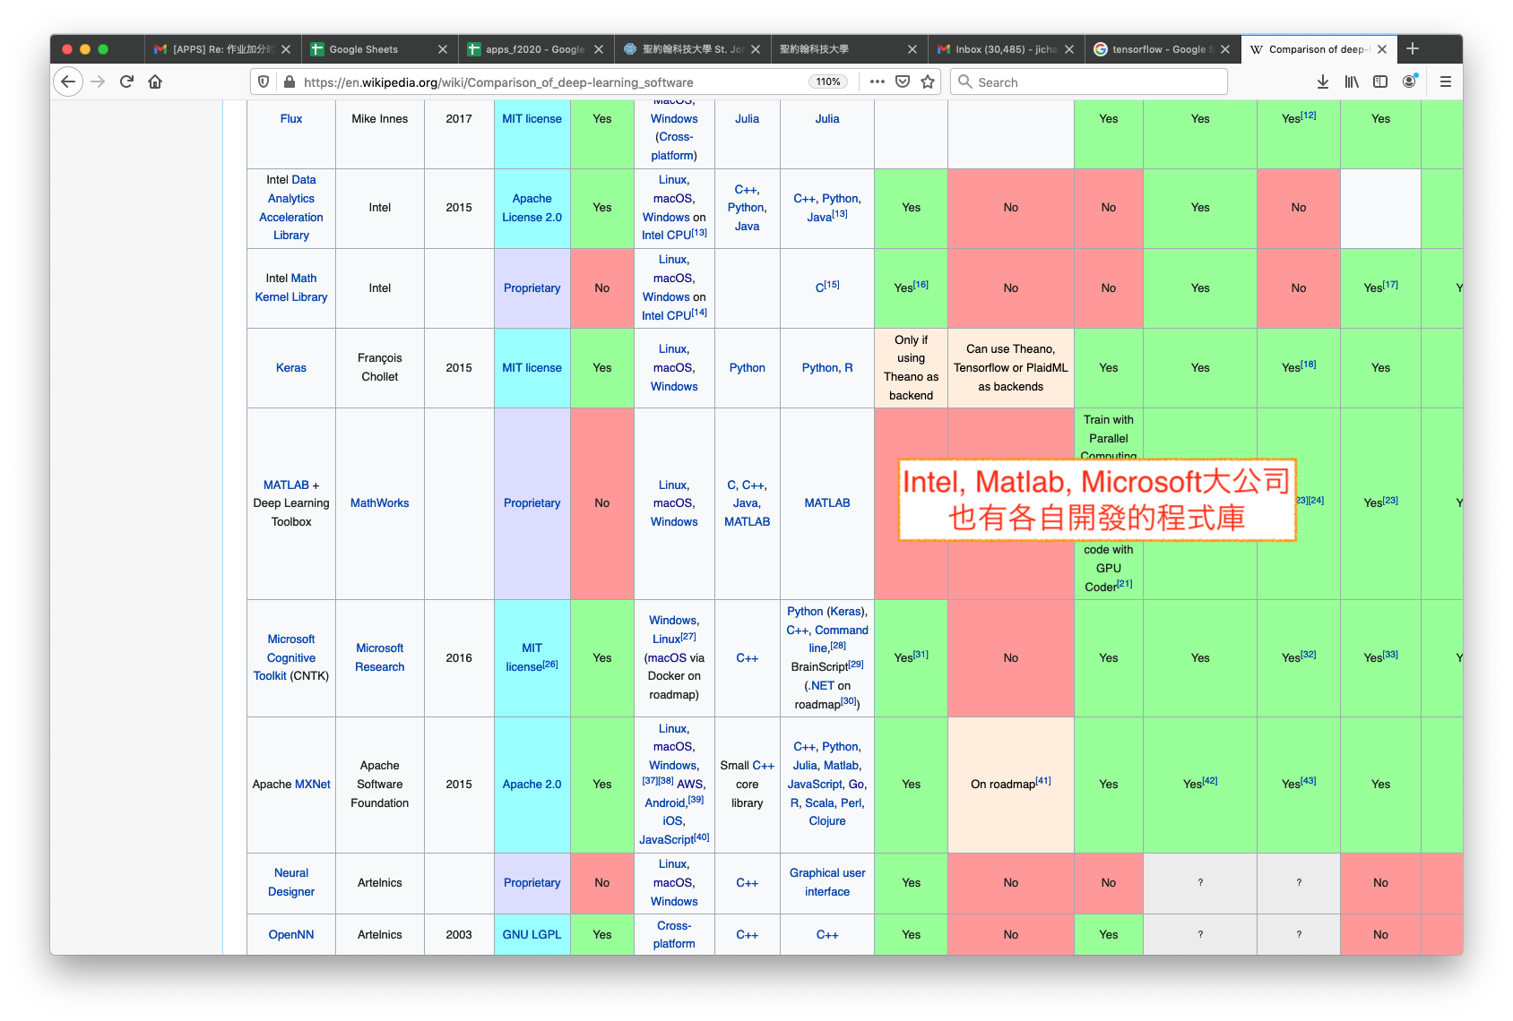Open the Neural Designer link
Screen dimensions: 1513x1021
pos(291,882)
